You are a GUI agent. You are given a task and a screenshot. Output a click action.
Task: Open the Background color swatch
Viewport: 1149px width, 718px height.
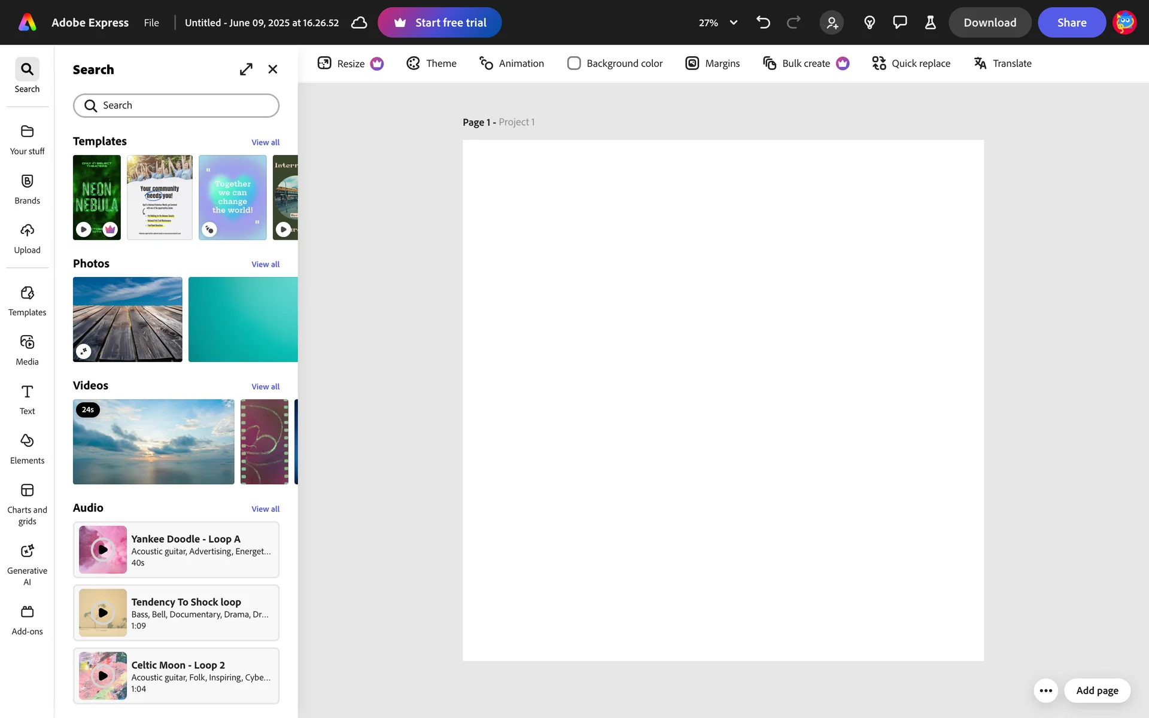574,63
